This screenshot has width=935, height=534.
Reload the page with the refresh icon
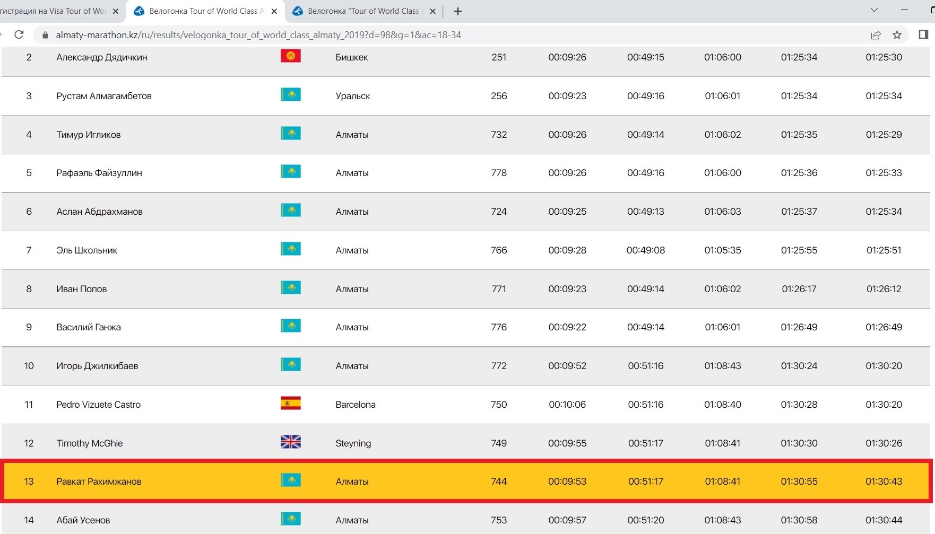19,35
